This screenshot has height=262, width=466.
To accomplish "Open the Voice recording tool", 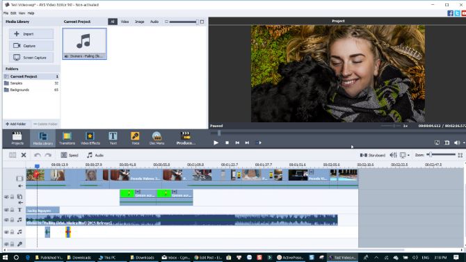I will [135, 138].
